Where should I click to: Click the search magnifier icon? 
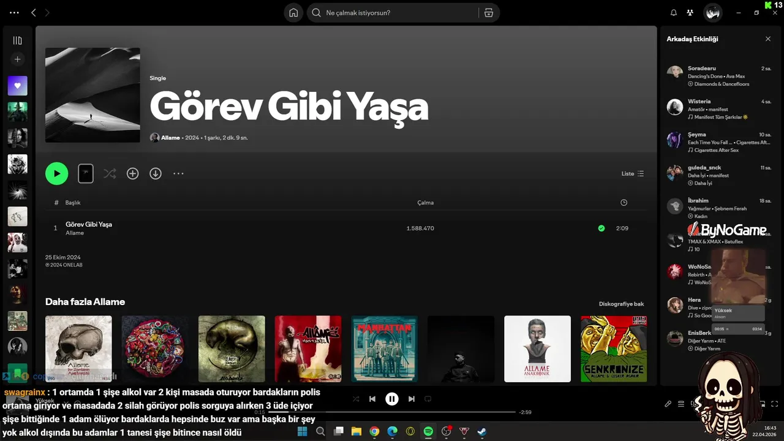click(317, 12)
